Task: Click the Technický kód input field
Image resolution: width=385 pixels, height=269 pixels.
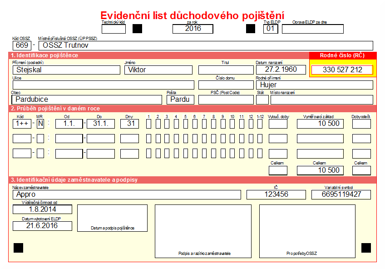Action: click(x=114, y=29)
